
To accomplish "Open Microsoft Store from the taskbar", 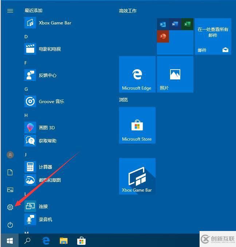I will tap(81, 240).
